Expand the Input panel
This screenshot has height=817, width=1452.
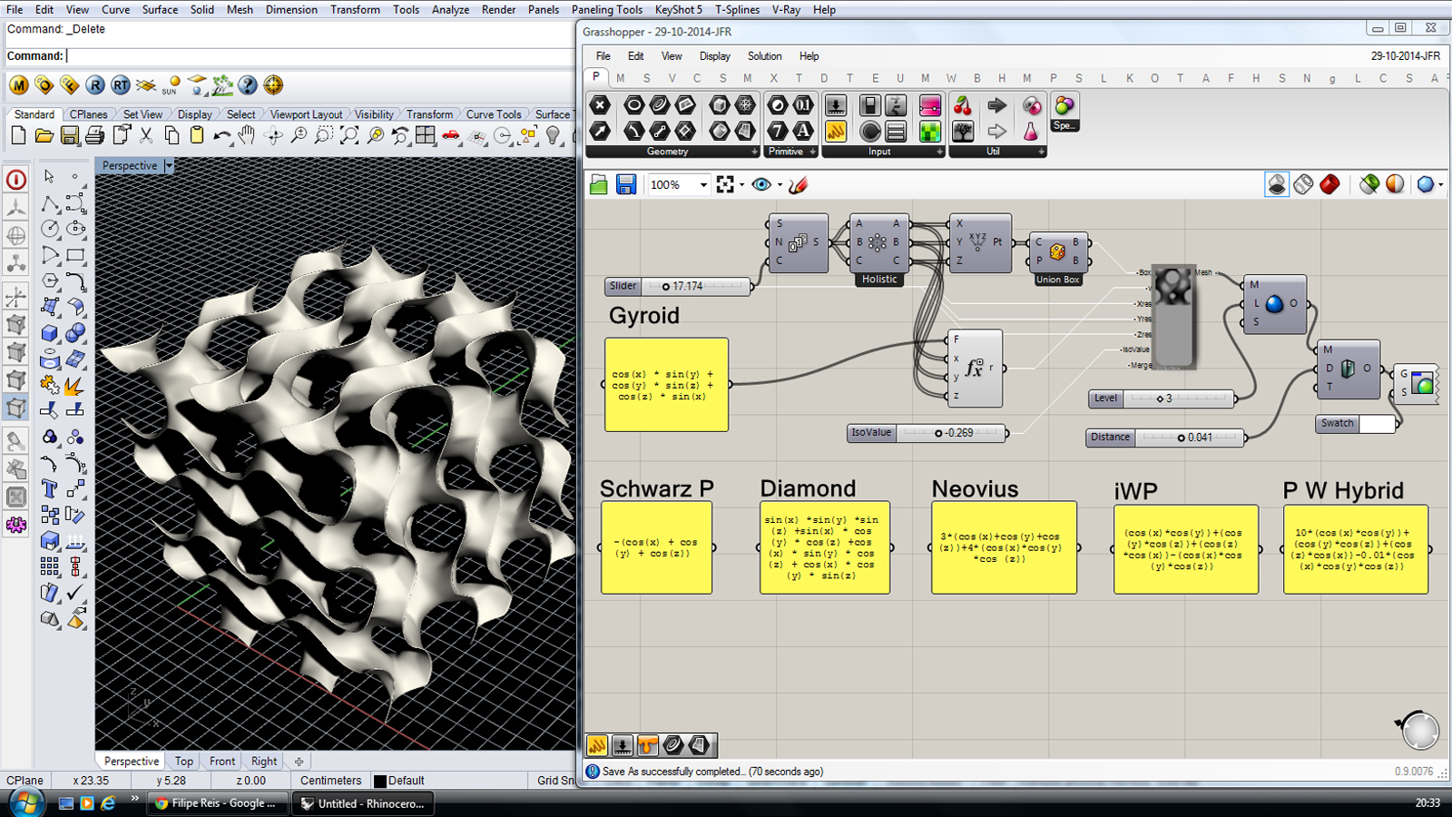tap(939, 152)
